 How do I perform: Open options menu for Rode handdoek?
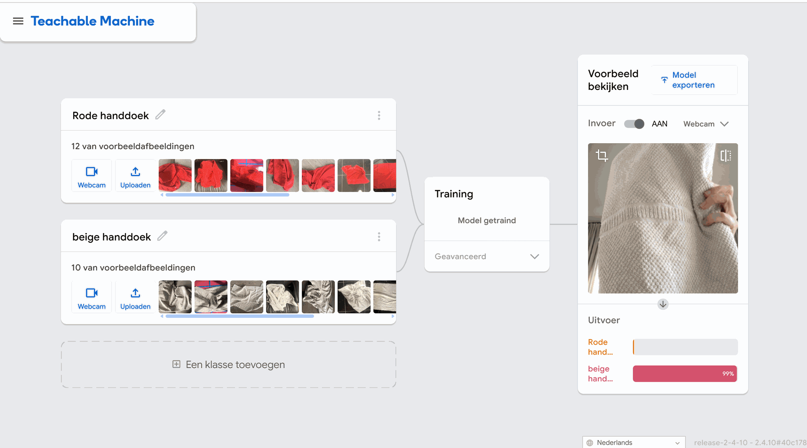(379, 115)
